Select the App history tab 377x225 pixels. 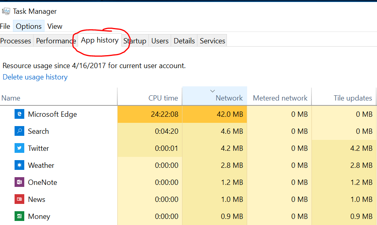coord(100,40)
